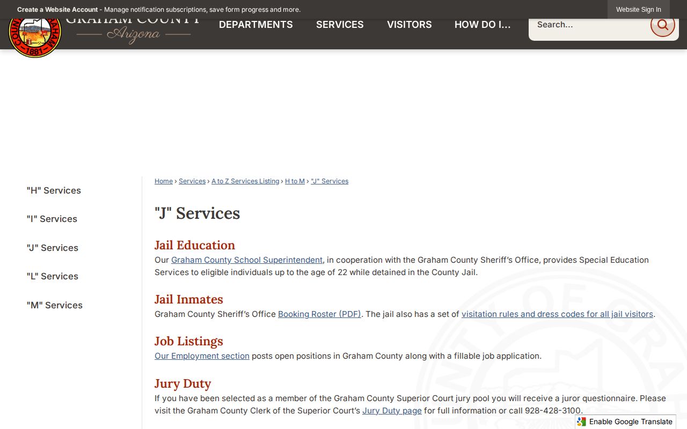
Task: Go to A to Z Services Listing breadcrumb
Action: pos(245,181)
